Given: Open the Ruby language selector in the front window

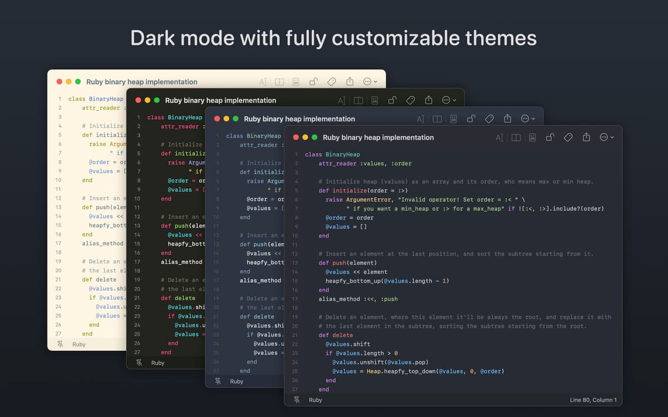Looking at the screenshot, I should point(316,400).
